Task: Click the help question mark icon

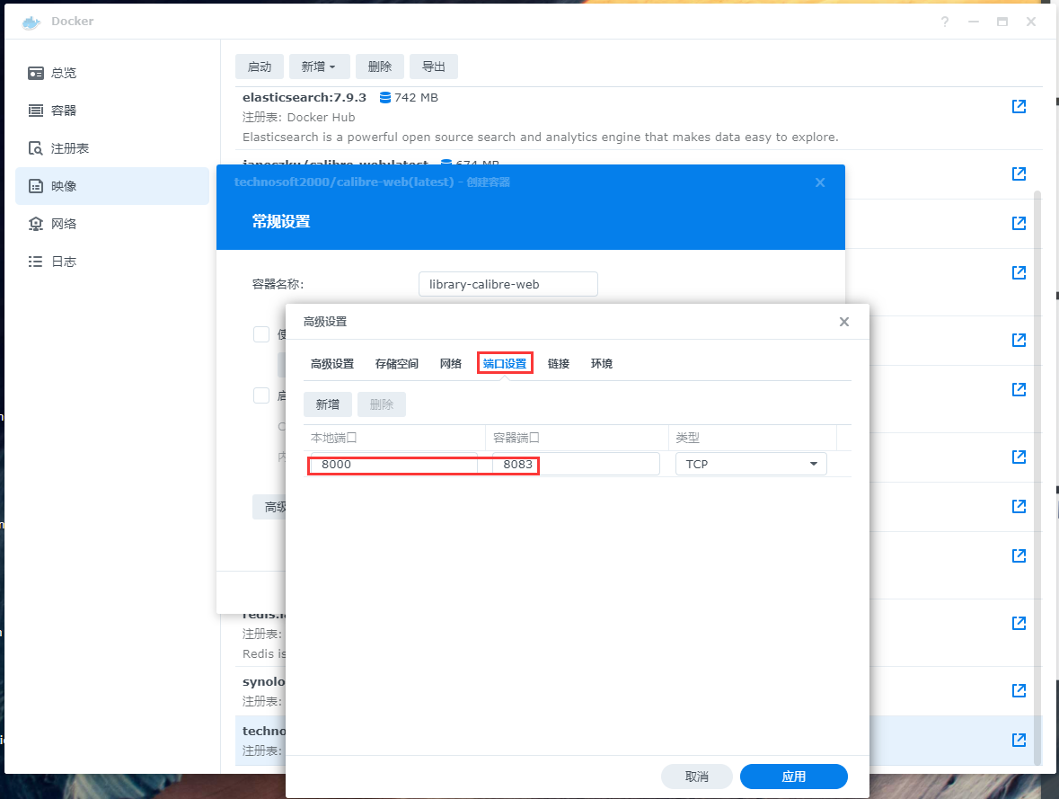Action: (x=945, y=22)
